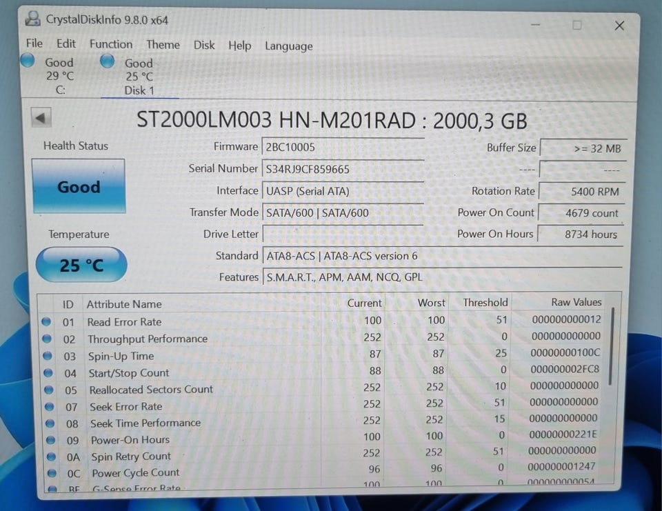Open the Language menu

pos(289,46)
